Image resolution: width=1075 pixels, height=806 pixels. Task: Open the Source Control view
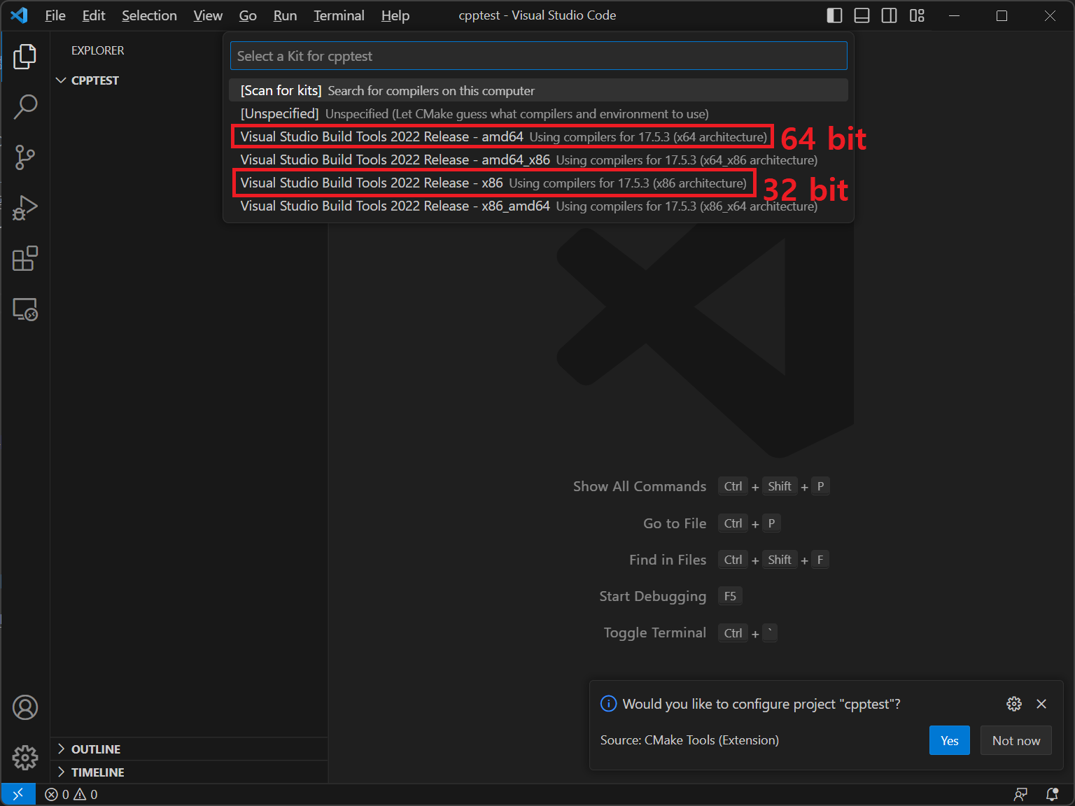pos(25,157)
